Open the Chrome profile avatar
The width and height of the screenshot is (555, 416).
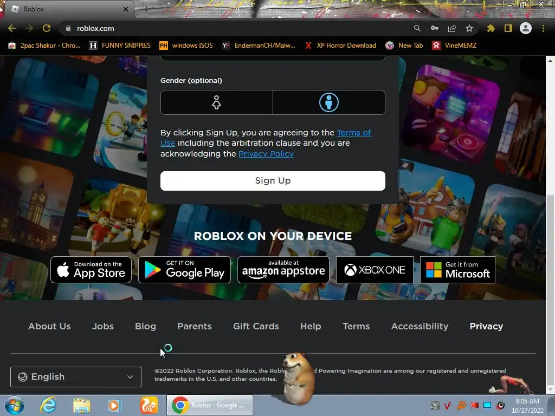pyautogui.click(x=526, y=28)
